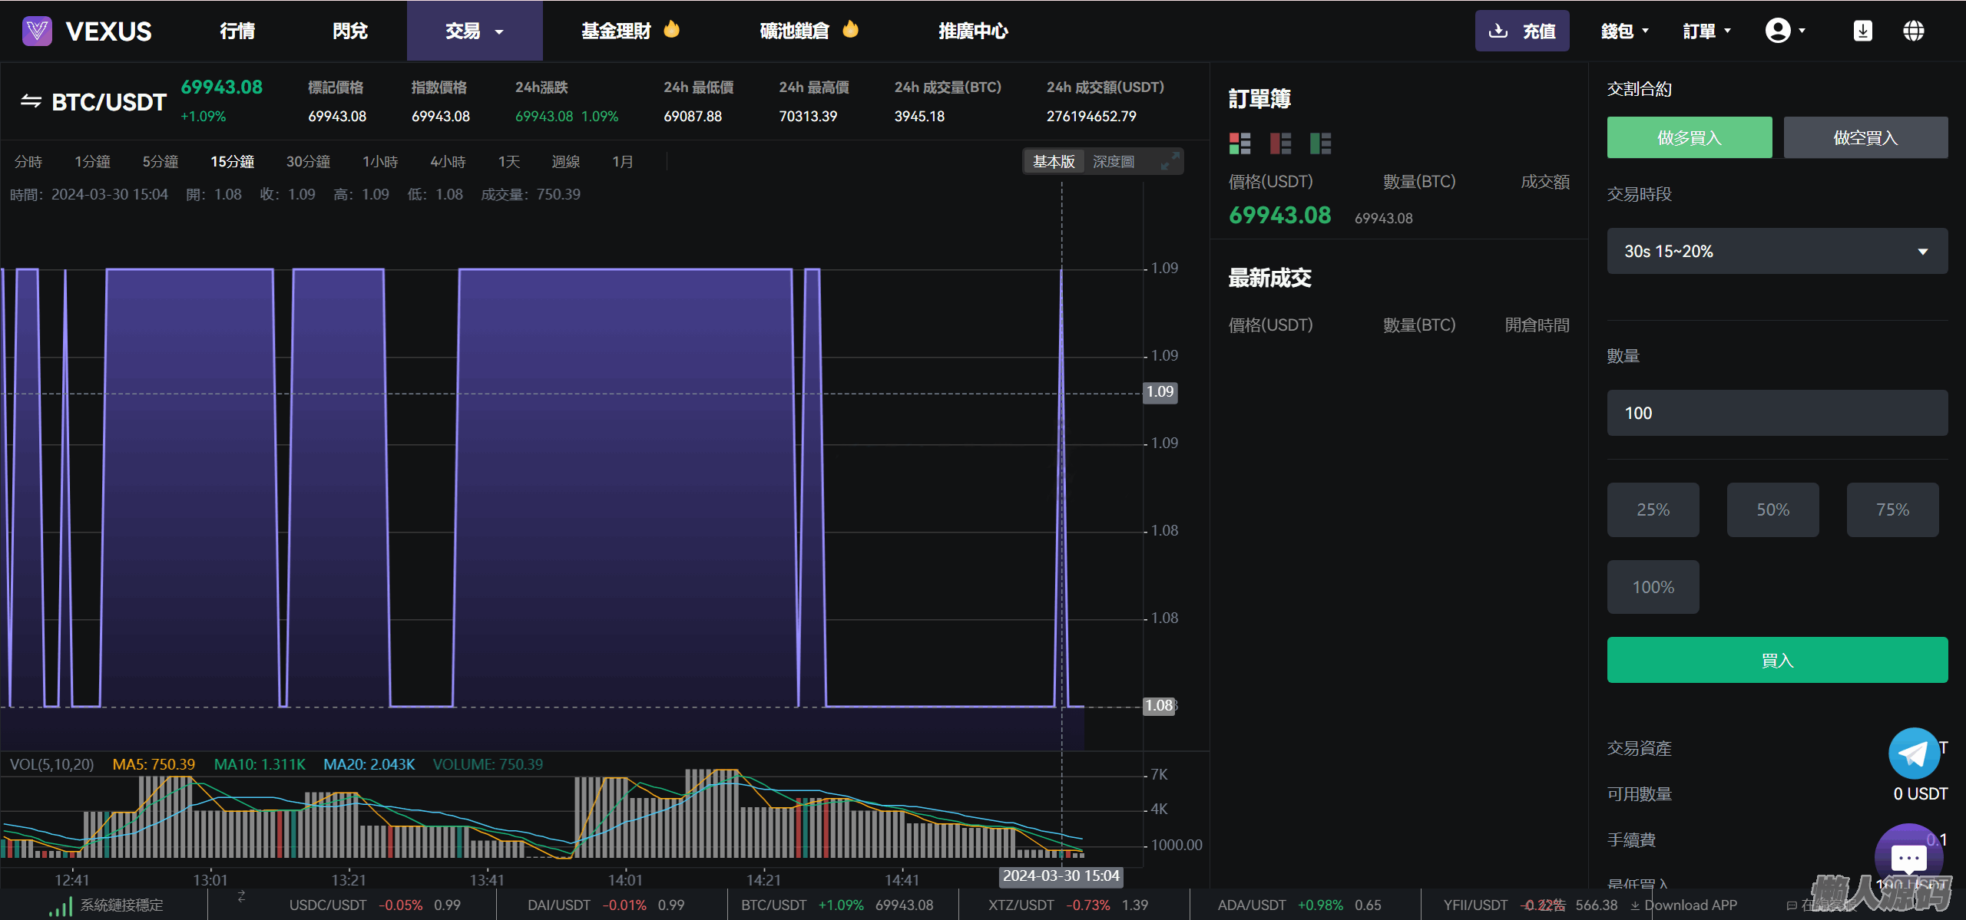Click the download app icon in header
1966x920 pixels.
[1862, 31]
